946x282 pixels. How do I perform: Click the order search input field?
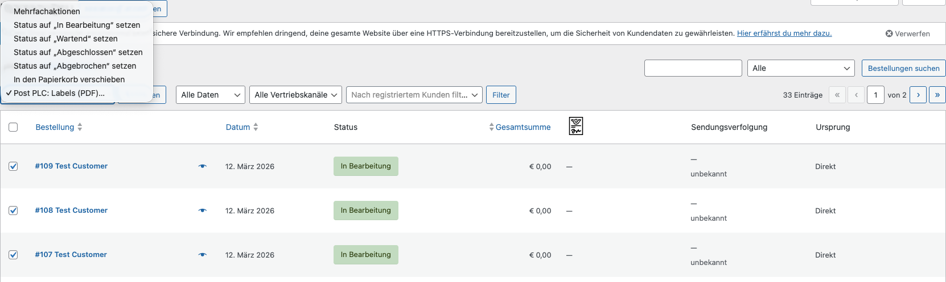(693, 68)
